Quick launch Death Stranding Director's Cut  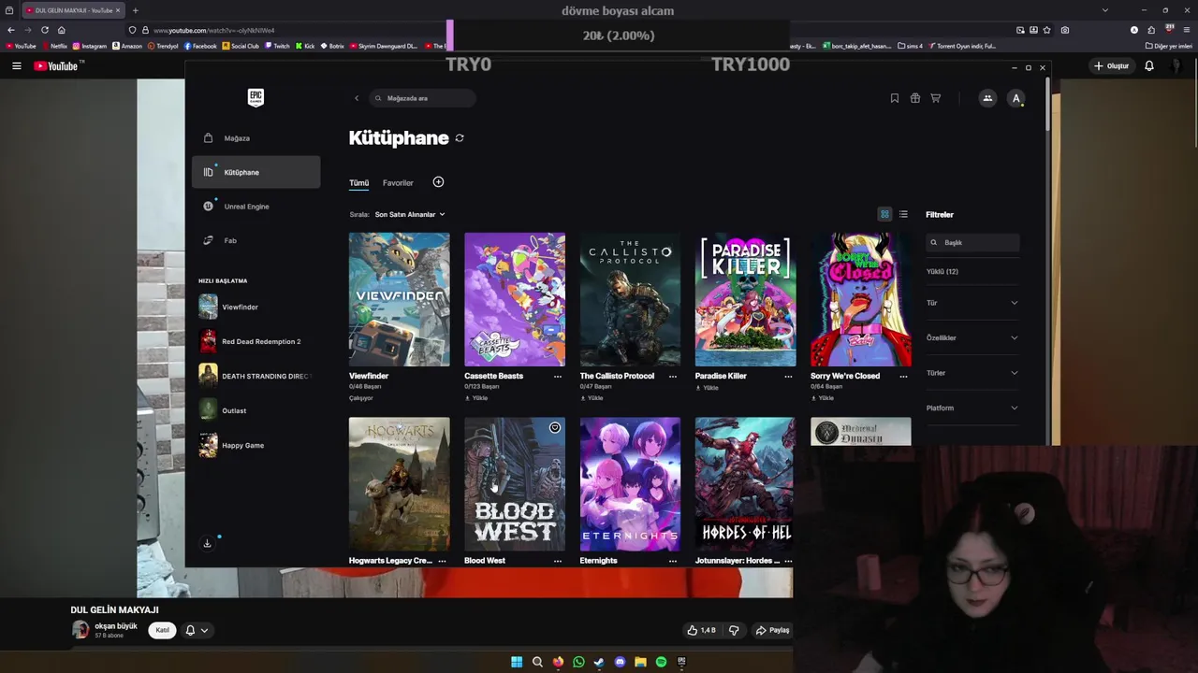[256, 376]
